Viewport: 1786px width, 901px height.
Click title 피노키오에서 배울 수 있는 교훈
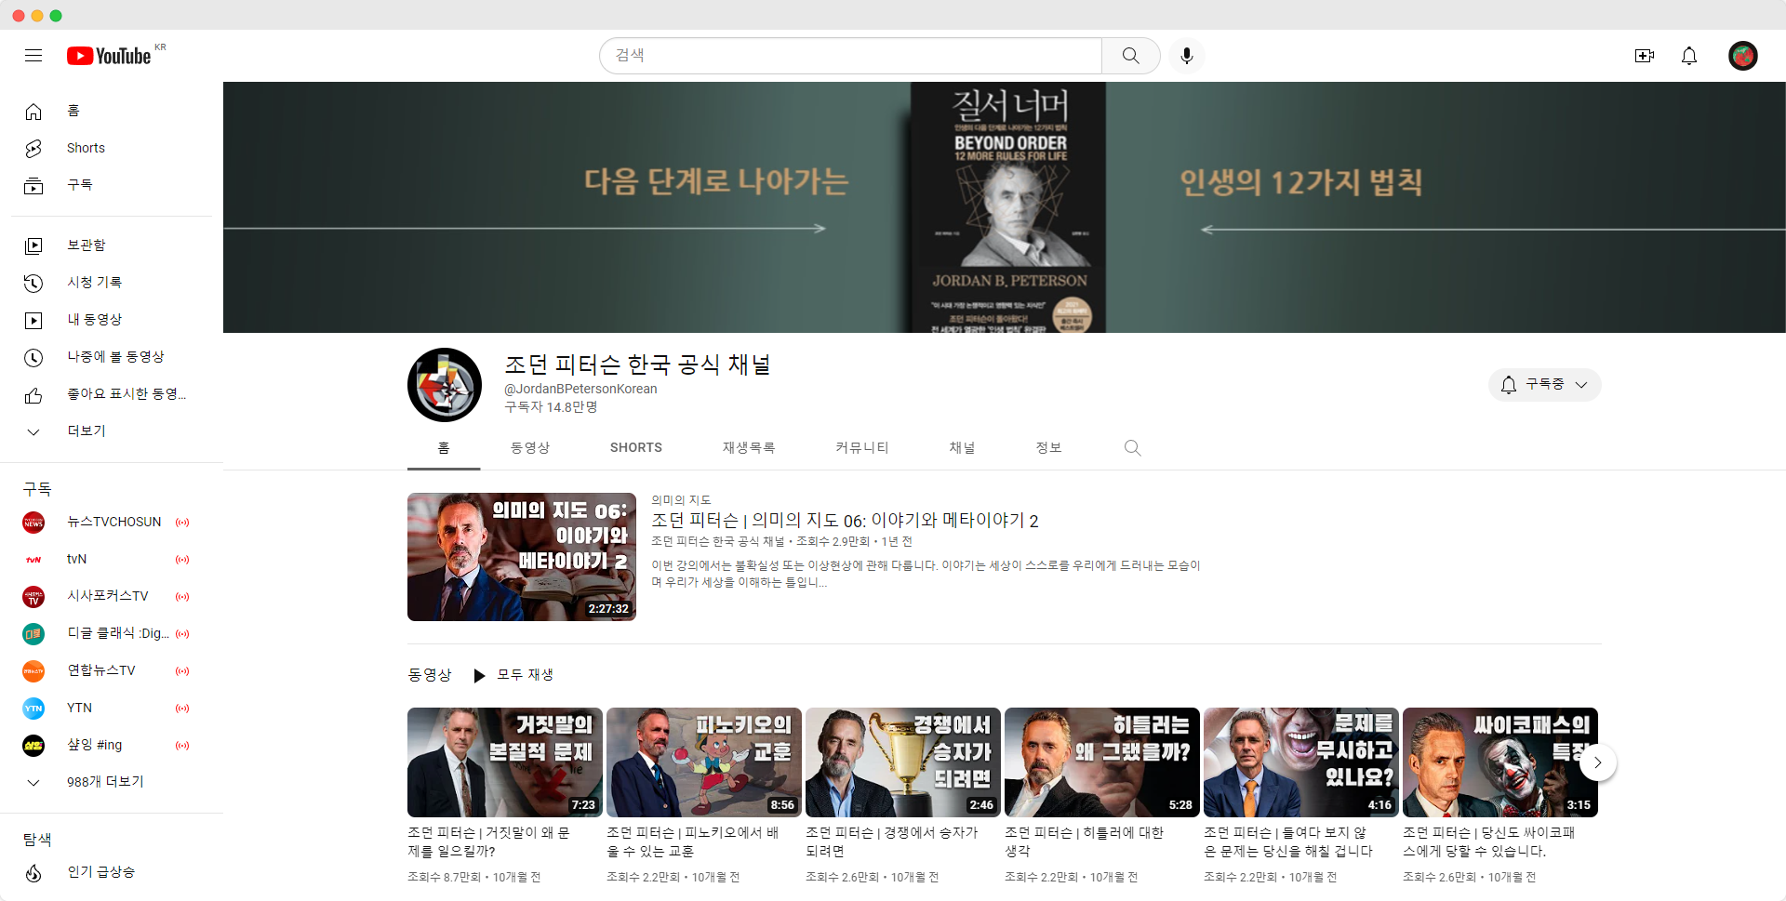coord(693,842)
